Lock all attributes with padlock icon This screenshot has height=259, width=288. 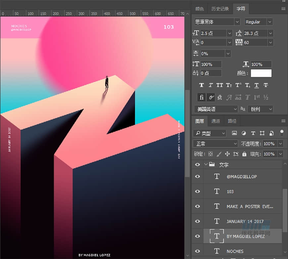[244, 154]
